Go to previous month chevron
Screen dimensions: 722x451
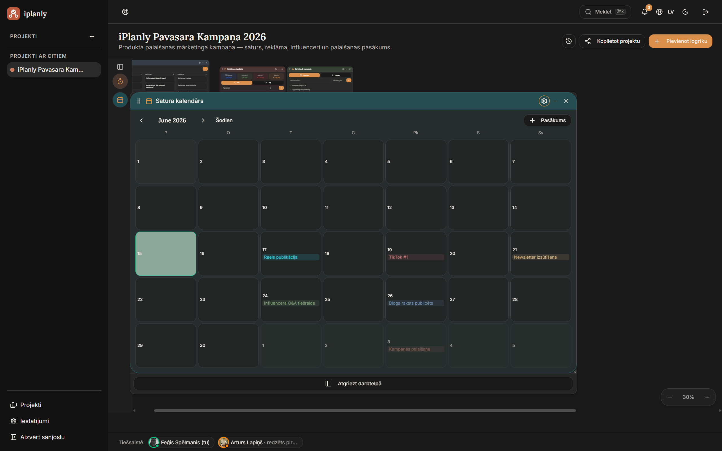[141, 120]
